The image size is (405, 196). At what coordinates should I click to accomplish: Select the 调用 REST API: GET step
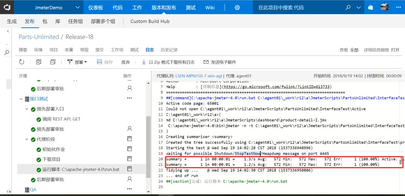pyautogui.click(x=61, y=119)
